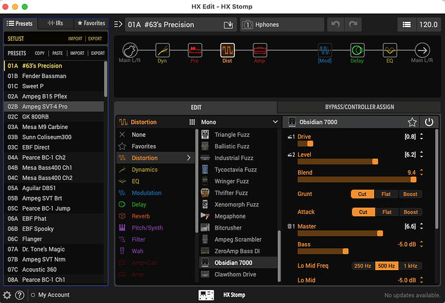Open the Bypass/Controller Assign tab

pyautogui.click(x=359, y=107)
